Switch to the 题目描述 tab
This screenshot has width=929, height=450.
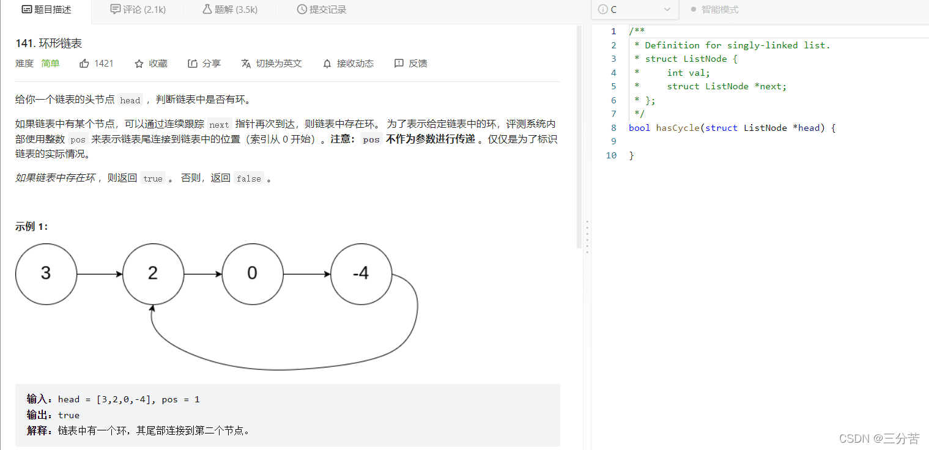point(46,10)
